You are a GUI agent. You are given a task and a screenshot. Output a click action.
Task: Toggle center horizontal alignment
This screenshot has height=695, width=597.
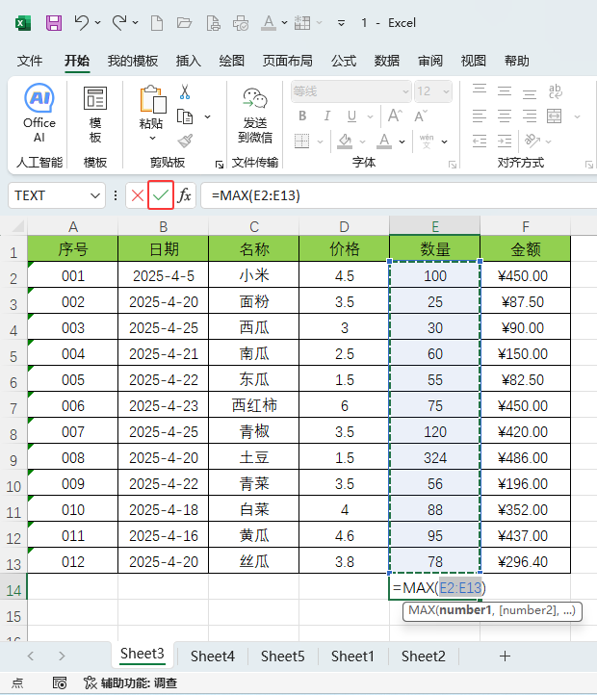pos(505,116)
